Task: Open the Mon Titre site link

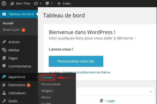Action: (23, 4)
